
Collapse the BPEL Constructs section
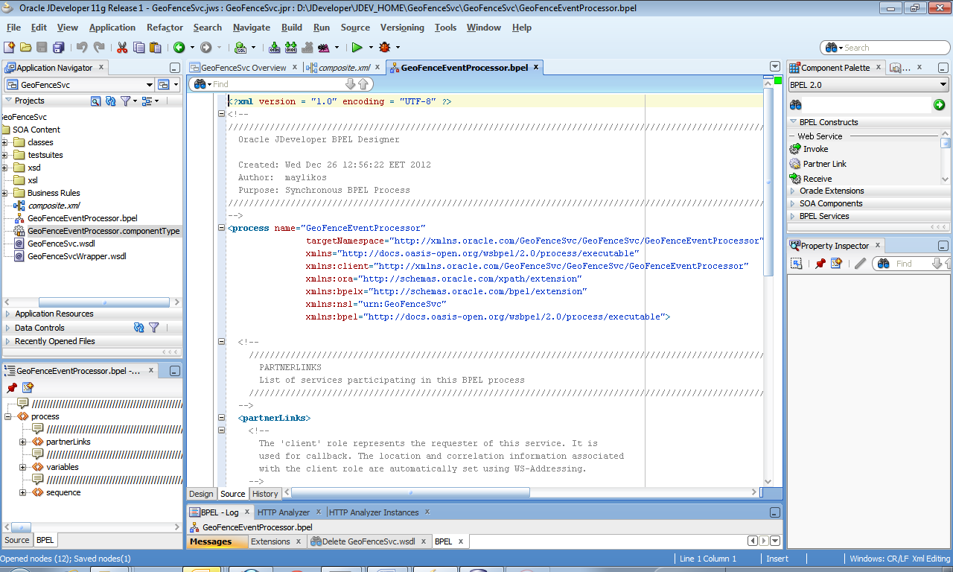794,122
